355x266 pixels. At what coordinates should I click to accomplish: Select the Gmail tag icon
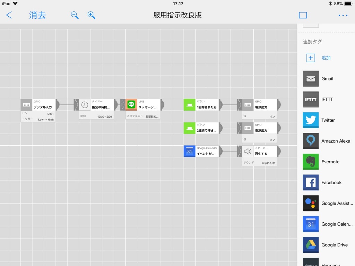[x=311, y=79]
